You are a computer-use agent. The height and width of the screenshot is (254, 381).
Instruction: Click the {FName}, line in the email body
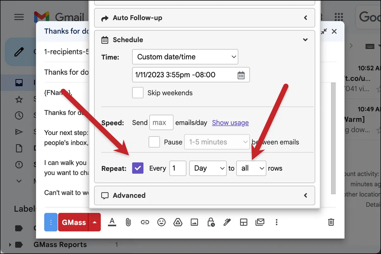point(58,92)
